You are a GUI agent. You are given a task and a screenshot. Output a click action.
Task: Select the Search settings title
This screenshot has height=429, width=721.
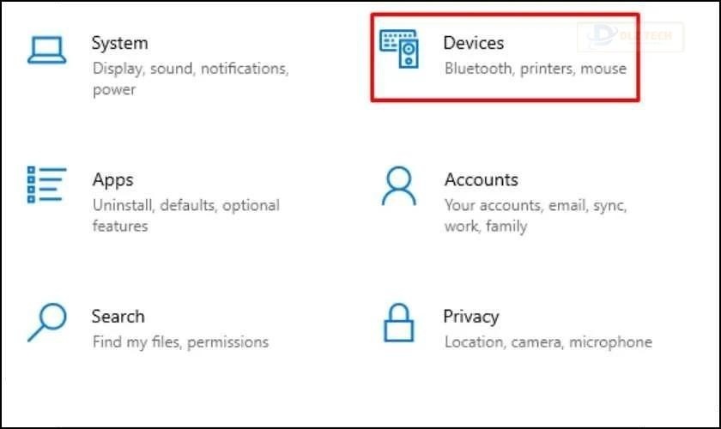point(118,317)
